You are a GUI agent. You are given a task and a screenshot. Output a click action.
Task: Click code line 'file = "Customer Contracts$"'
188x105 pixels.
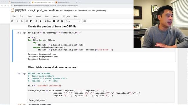pos(45,86)
